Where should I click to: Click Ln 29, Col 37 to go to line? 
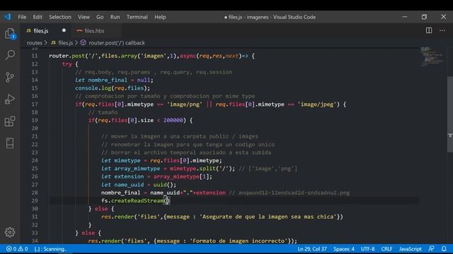click(x=312, y=249)
